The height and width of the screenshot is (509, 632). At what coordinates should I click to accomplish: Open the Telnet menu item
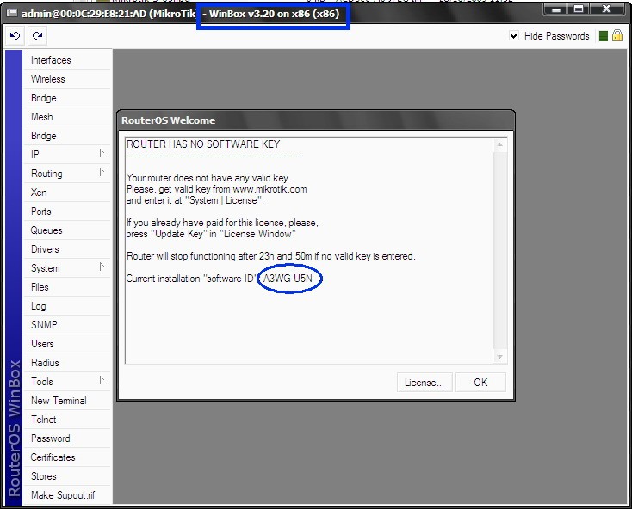[67, 420]
